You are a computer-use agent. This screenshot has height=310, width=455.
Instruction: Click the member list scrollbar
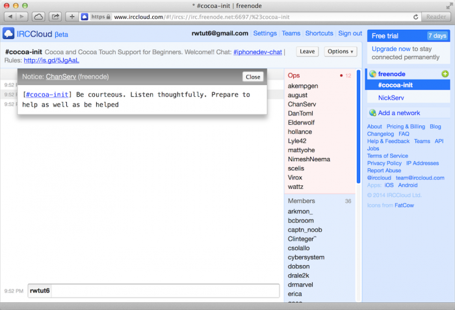[358, 126]
